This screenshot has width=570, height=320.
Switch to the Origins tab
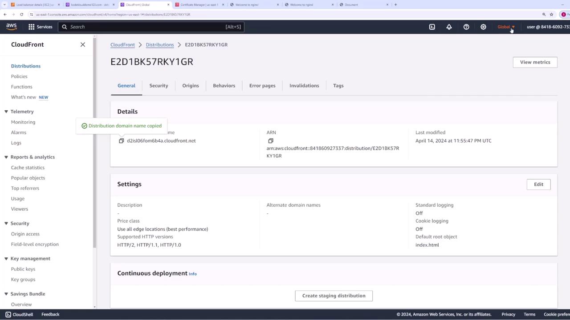(x=191, y=85)
